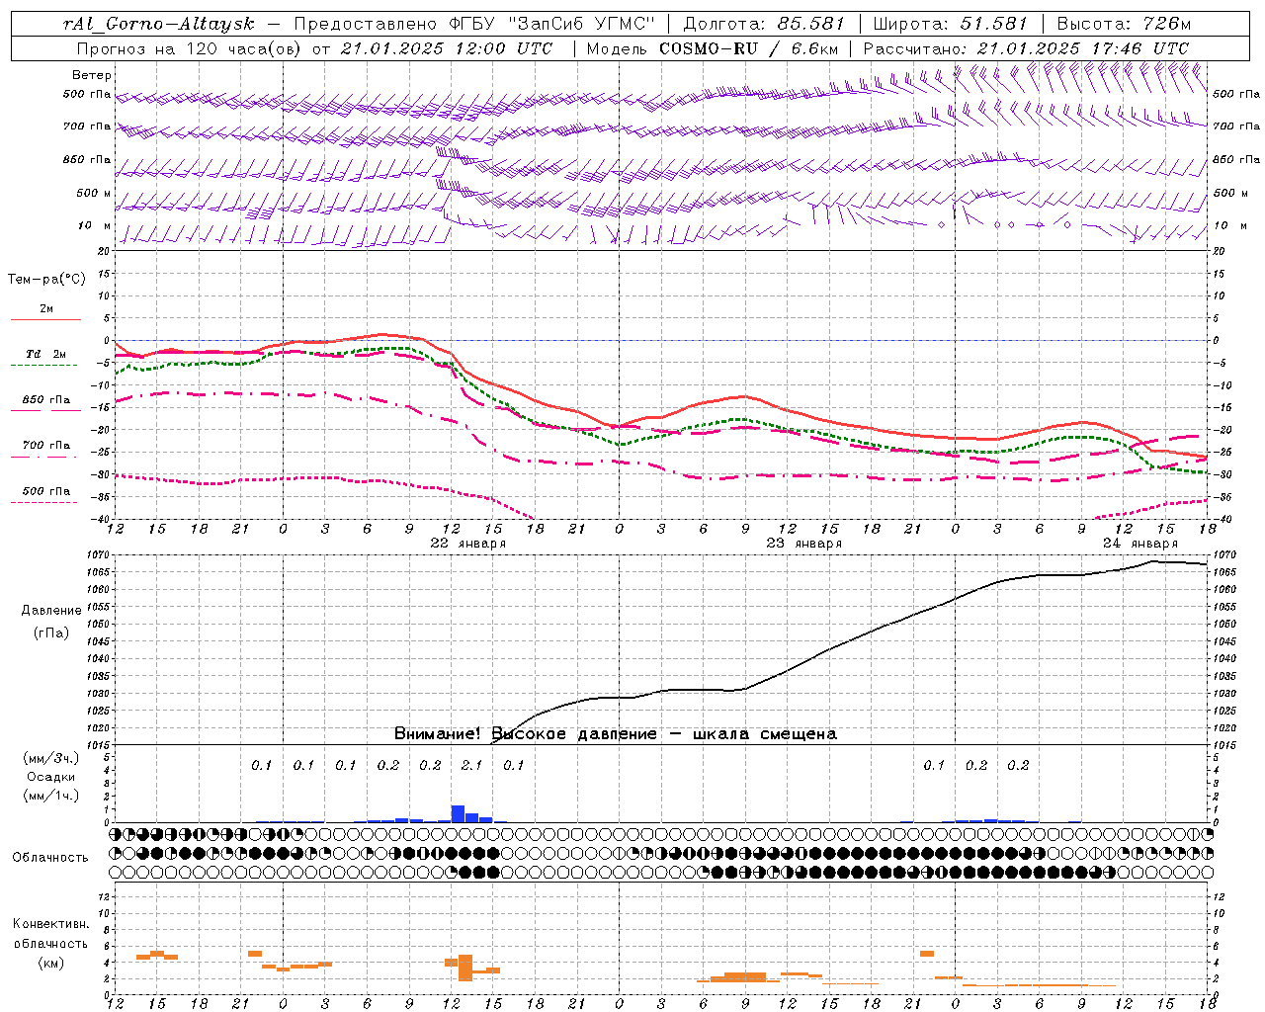Click the tall orange convective bar on 22 января
This screenshot has width=1265, height=1012.
tap(465, 968)
